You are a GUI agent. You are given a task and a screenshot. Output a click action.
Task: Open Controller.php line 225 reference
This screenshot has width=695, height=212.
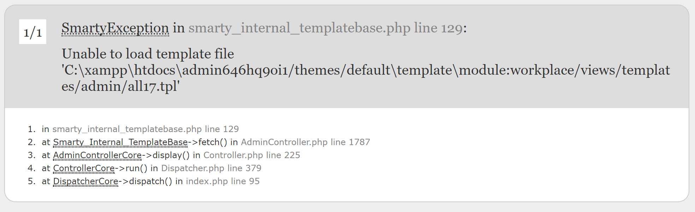point(252,155)
